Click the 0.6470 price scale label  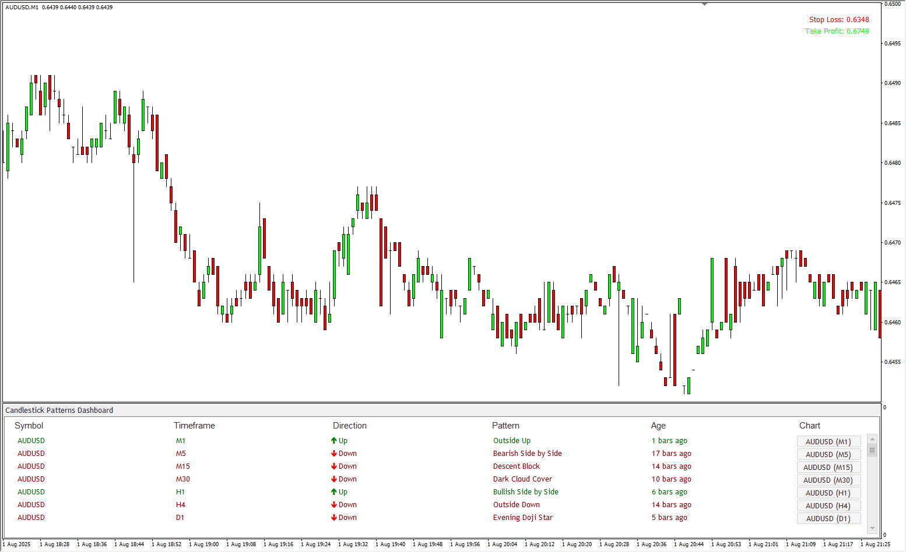tap(893, 242)
